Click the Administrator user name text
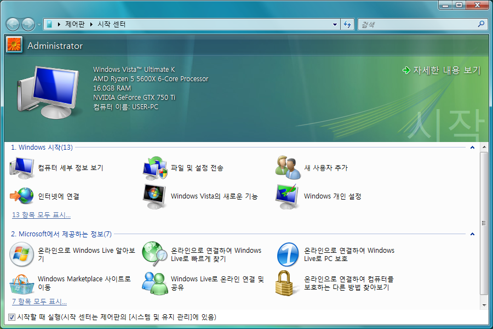493x329 pixels. coord(55,46)
